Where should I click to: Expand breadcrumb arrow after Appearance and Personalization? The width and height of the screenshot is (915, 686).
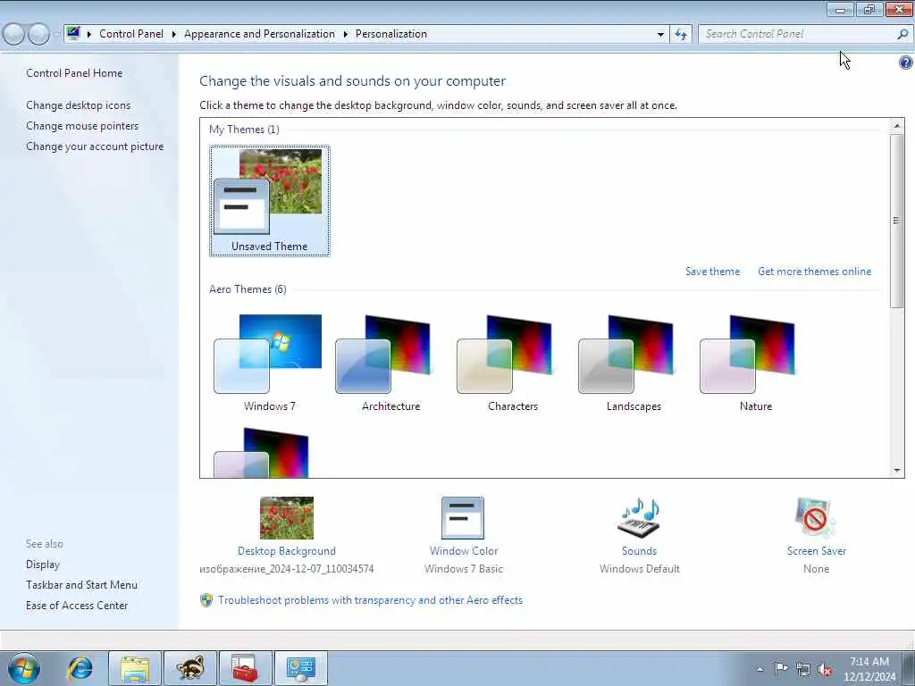346,35
